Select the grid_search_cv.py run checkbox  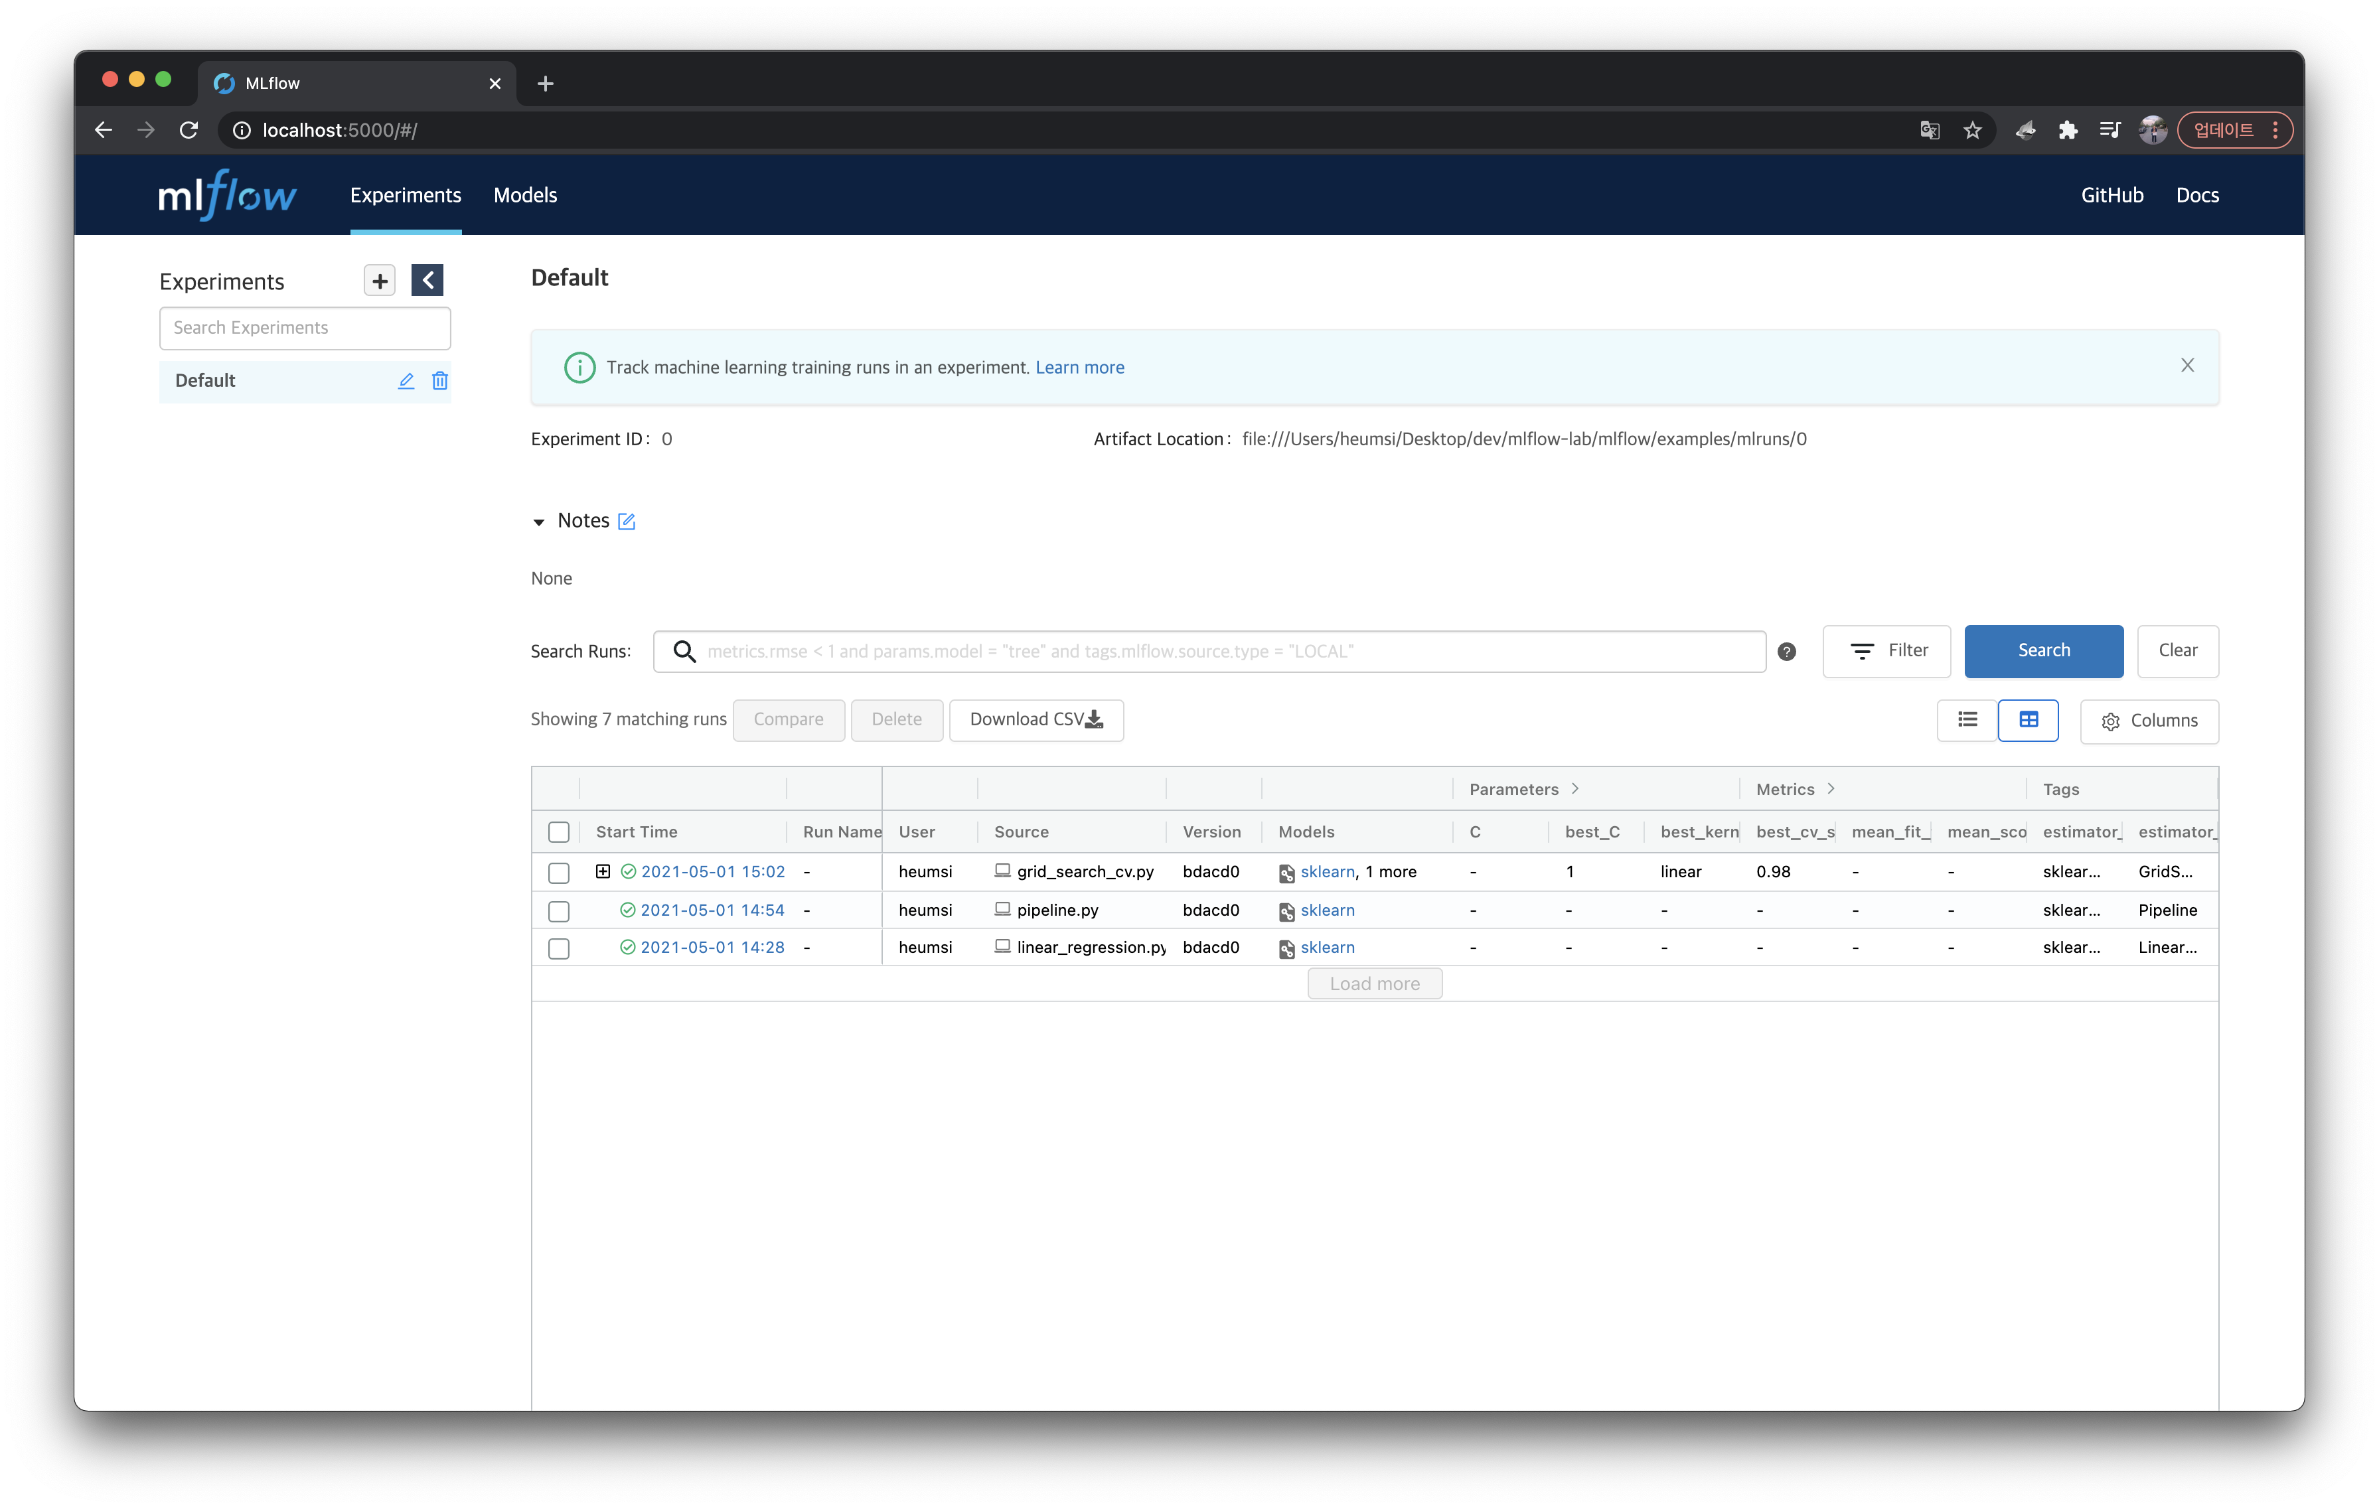(x=558, y=873)
